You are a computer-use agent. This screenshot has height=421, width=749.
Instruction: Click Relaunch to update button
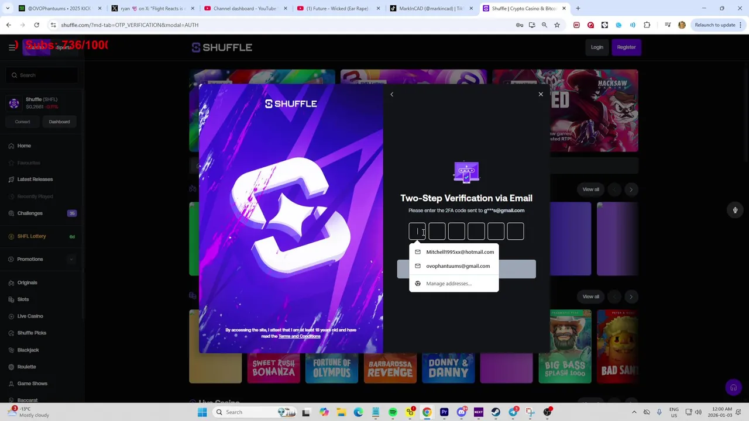point(715,25)
